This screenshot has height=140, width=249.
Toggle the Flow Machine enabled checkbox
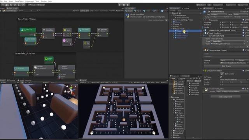coord(207,50)
